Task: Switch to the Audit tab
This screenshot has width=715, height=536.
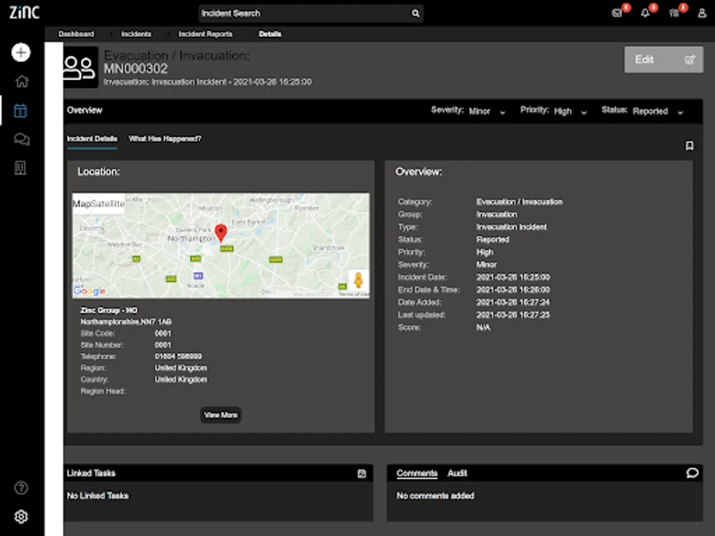Action: [457, 473]
